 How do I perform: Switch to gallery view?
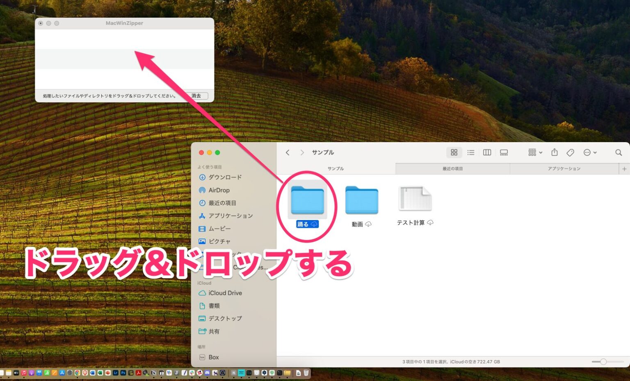(504, 152)
